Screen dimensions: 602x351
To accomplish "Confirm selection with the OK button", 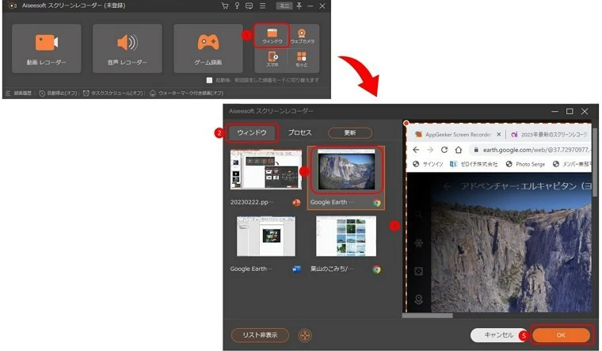I will 560,335.
